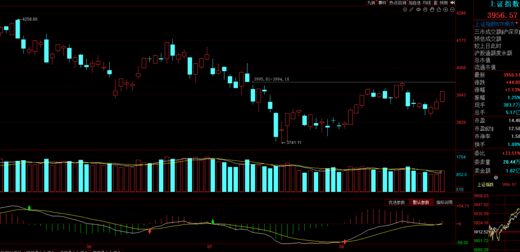Image resolution: width=520 pixels, height=252 pixels.
Task: Toggle the eye visibility icon above chart
Action: pos(418,10)
